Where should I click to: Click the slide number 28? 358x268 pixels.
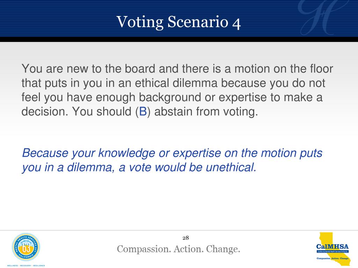[186, 238]
